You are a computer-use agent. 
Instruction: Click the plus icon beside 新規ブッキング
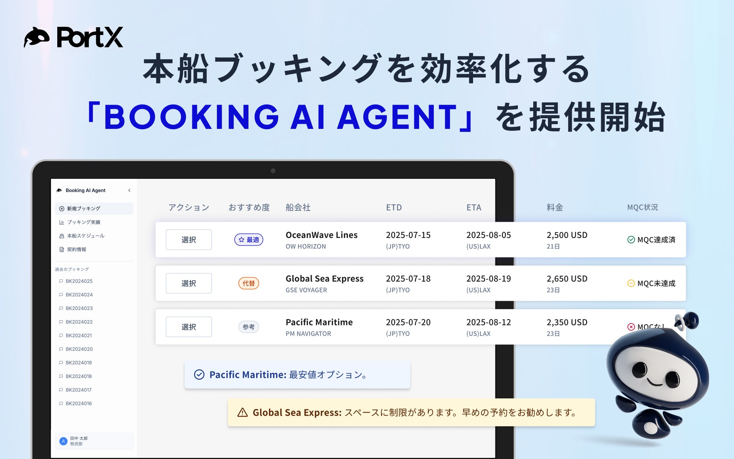[62, 209]
